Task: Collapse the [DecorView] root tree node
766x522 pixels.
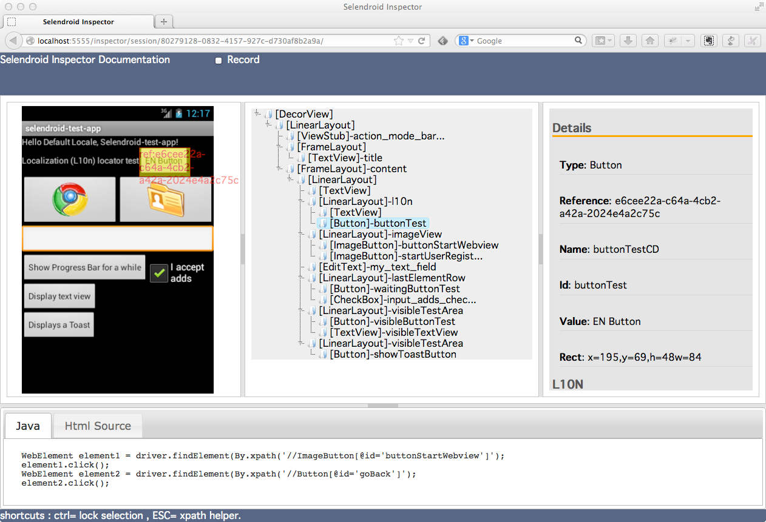Action: (x=257, y=114)
